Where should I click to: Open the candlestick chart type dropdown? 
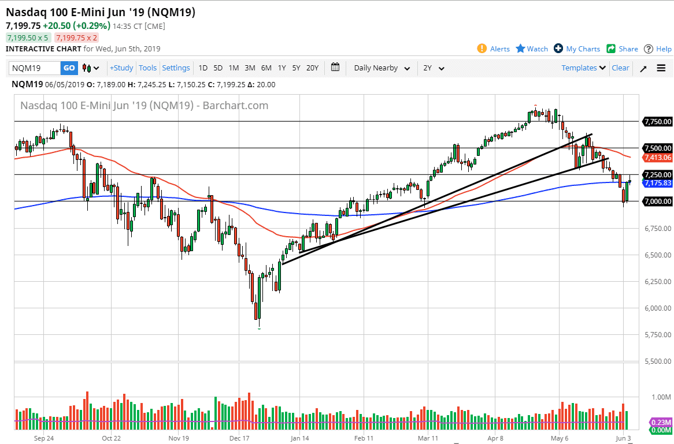(91, 68)
